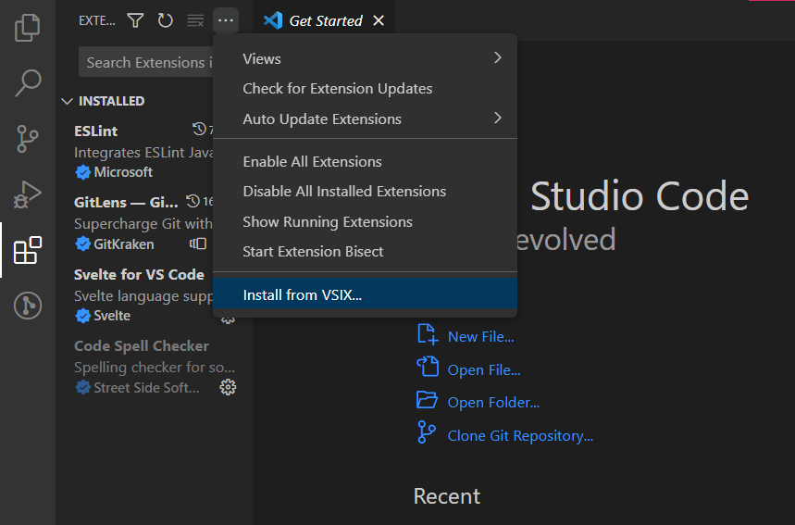Click the Open Folder link
This screenshot has width=795, height=525.
493,403
